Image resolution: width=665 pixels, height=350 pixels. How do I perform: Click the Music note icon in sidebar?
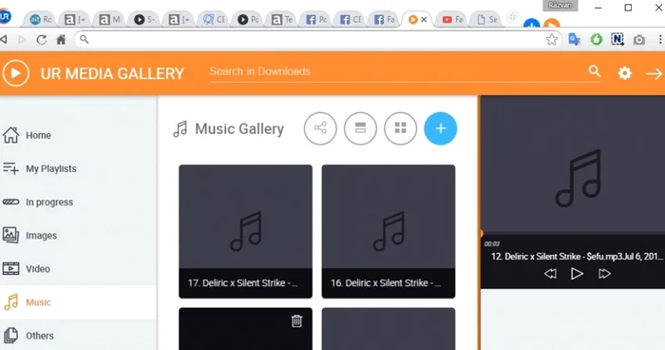pos(11,302)
